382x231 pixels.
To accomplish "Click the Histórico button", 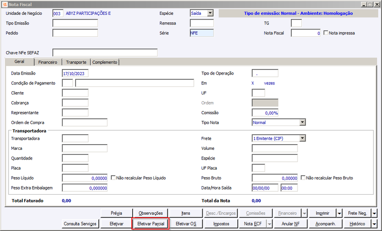I will coord(357,224).
